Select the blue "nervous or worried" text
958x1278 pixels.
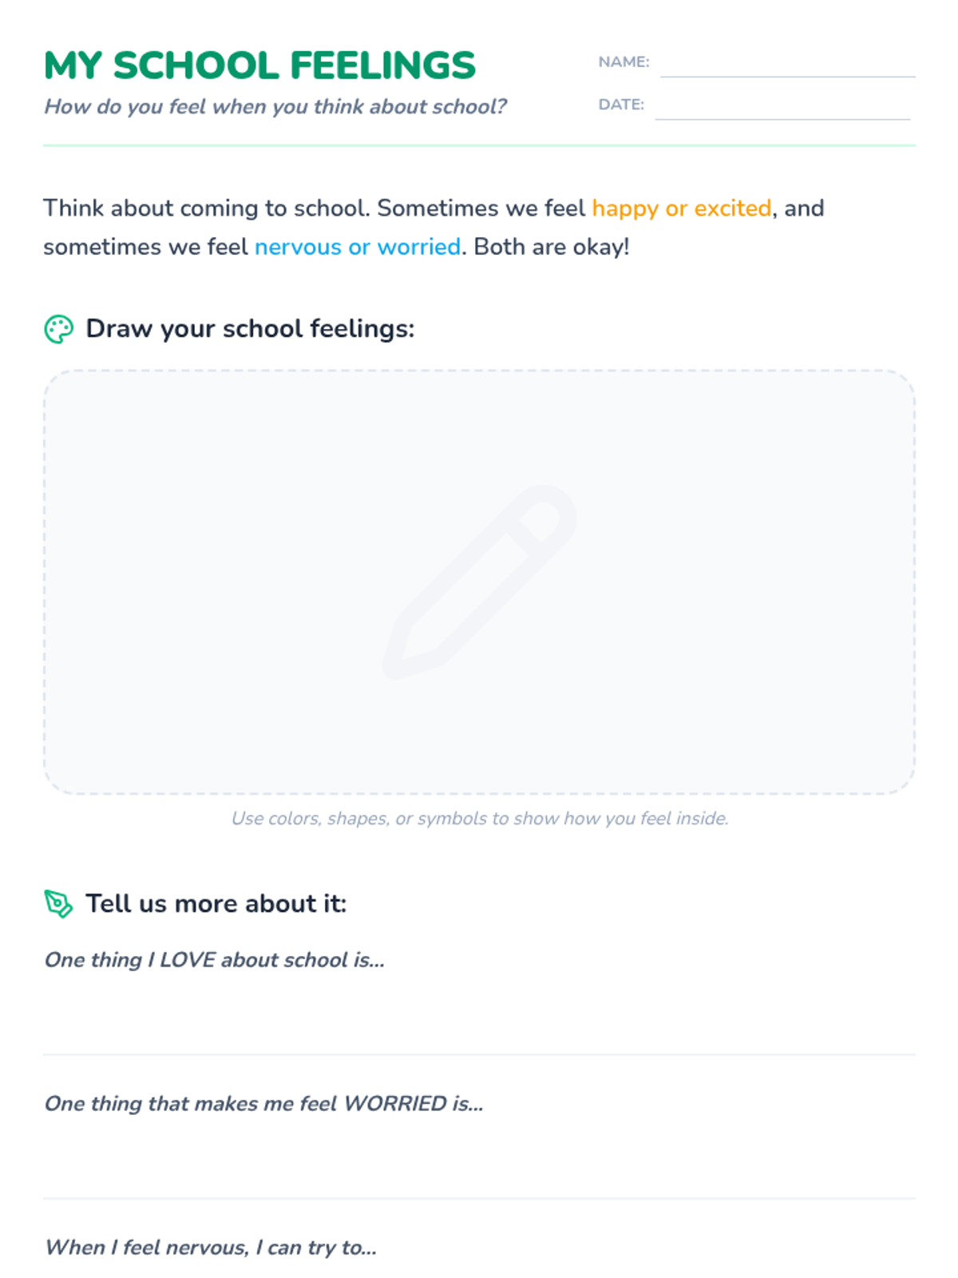point(357,247)
